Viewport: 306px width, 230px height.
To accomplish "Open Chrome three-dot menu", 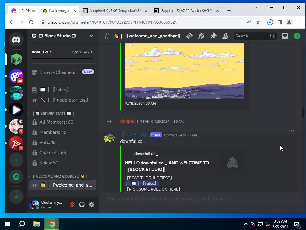I will (299, 22).
